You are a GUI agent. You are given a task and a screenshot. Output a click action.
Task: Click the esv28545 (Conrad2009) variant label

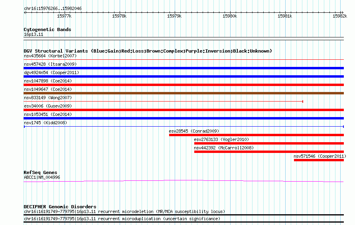(x=194, y=131)
